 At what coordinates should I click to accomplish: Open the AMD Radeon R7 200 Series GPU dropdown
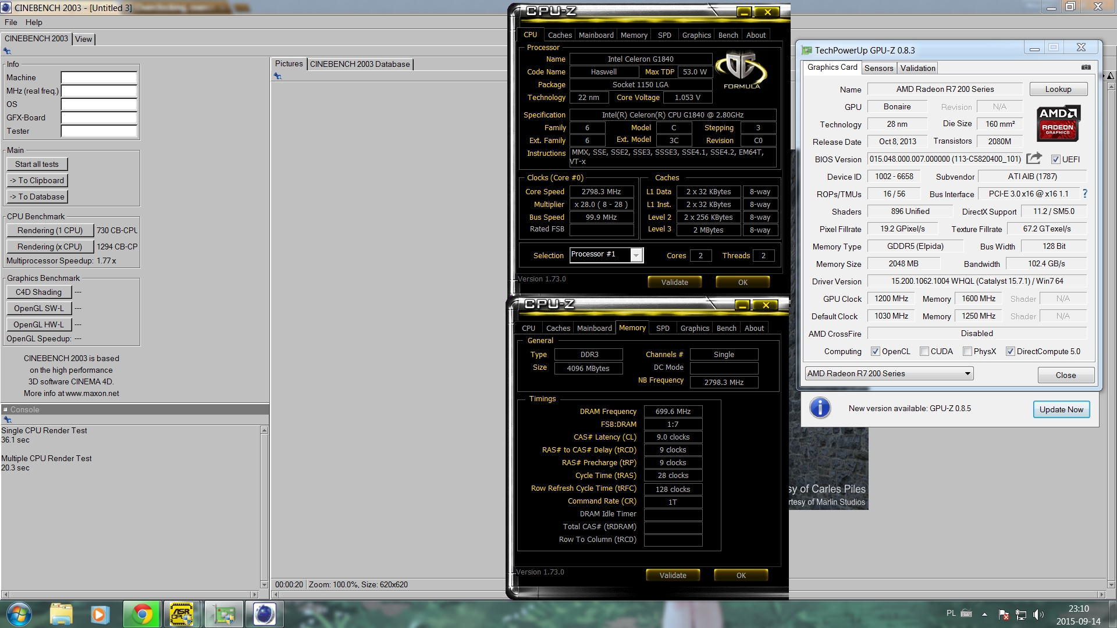[x=889, y=373]
